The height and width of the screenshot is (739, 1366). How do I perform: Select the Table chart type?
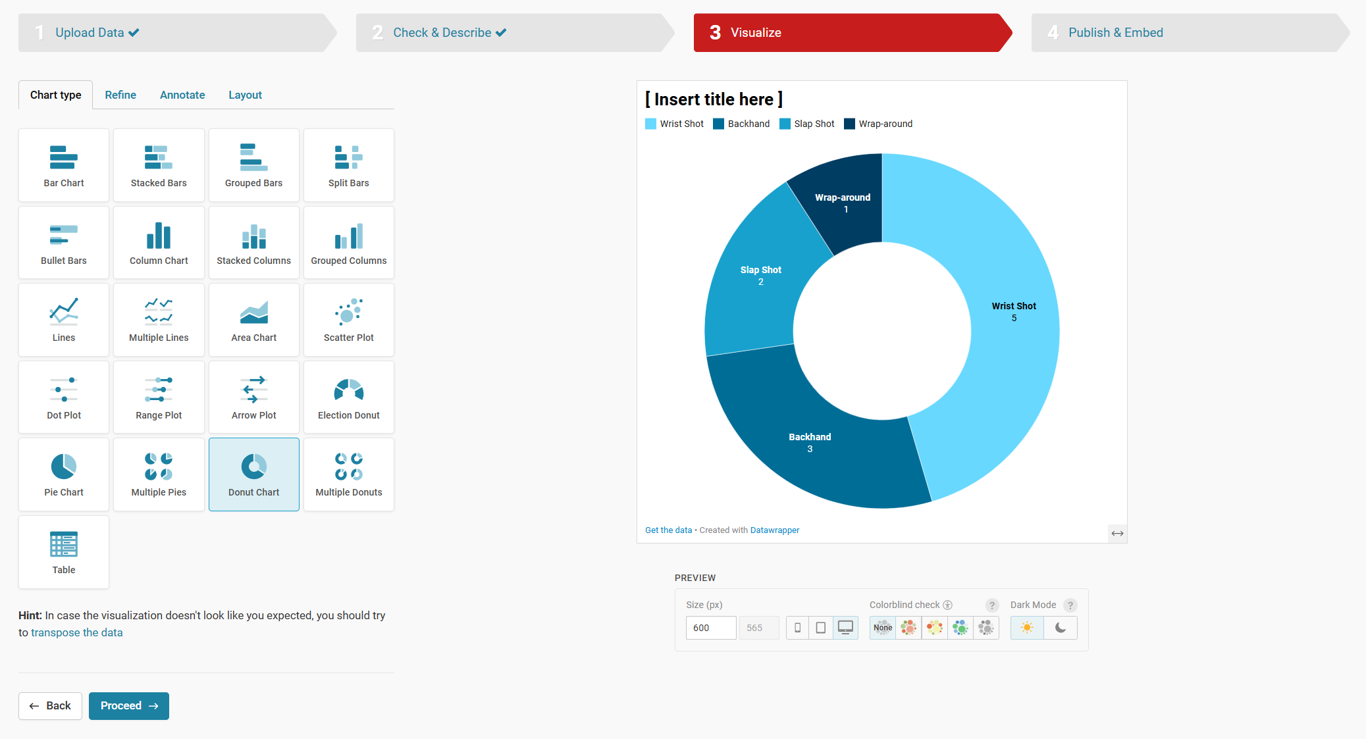[64, 552]
